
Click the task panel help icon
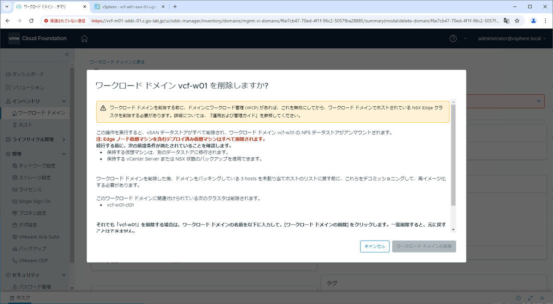click(518, 298)
